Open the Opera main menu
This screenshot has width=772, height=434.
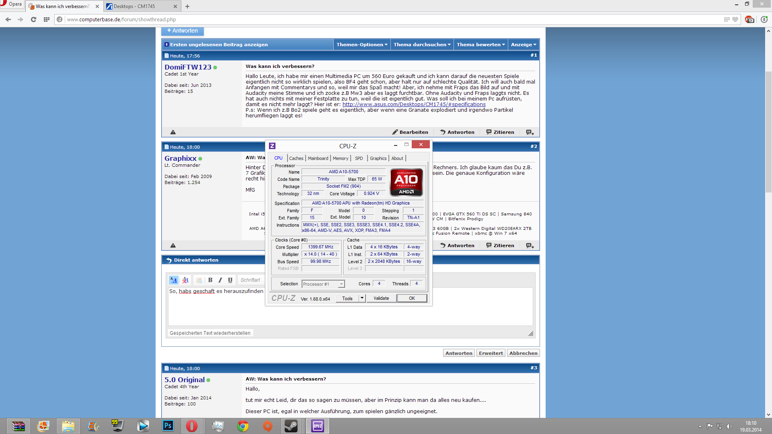[x=12, y=5]
